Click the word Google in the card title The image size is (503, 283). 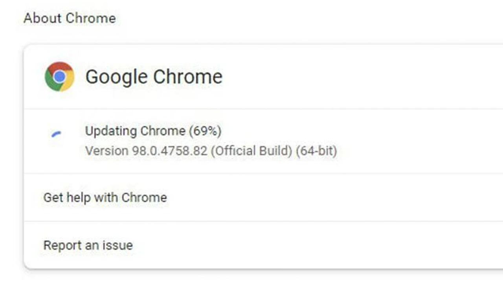tap(117, 77)
